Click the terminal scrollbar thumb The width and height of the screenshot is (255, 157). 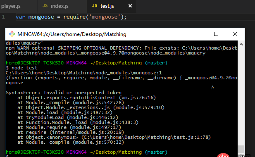click(x=241, y=150)
